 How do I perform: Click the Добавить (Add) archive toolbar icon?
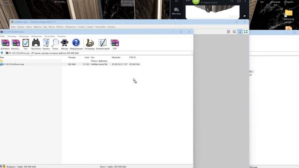coord(5,44)
